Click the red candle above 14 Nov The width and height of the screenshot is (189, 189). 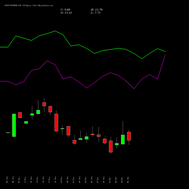tap(44, 104)
